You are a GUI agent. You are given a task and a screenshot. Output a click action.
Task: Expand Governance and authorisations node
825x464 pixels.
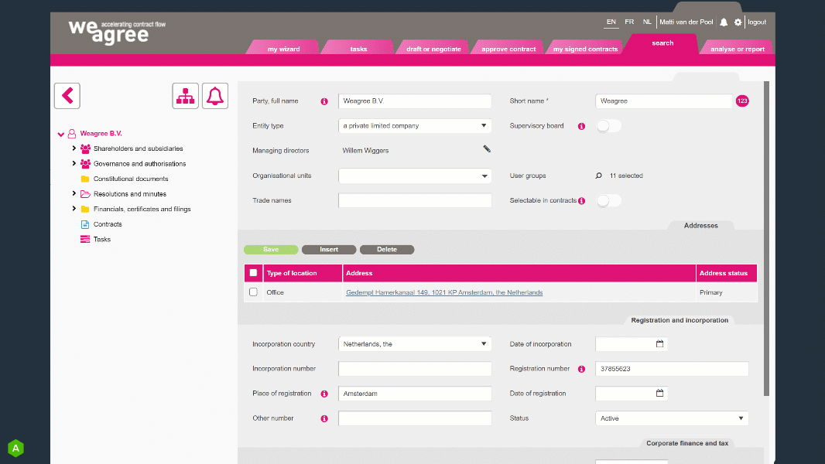74,163
